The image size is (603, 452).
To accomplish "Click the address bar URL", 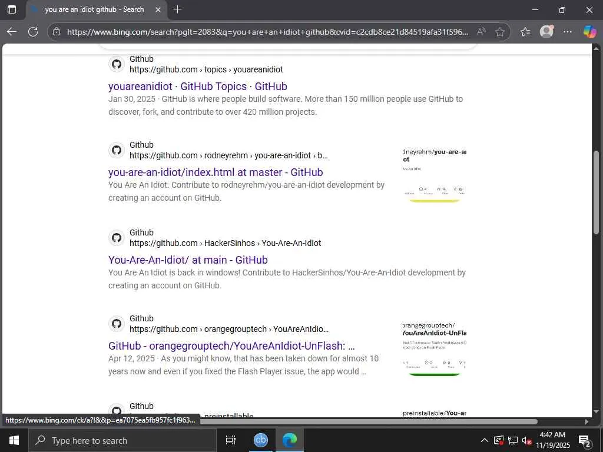I will 268,32.
